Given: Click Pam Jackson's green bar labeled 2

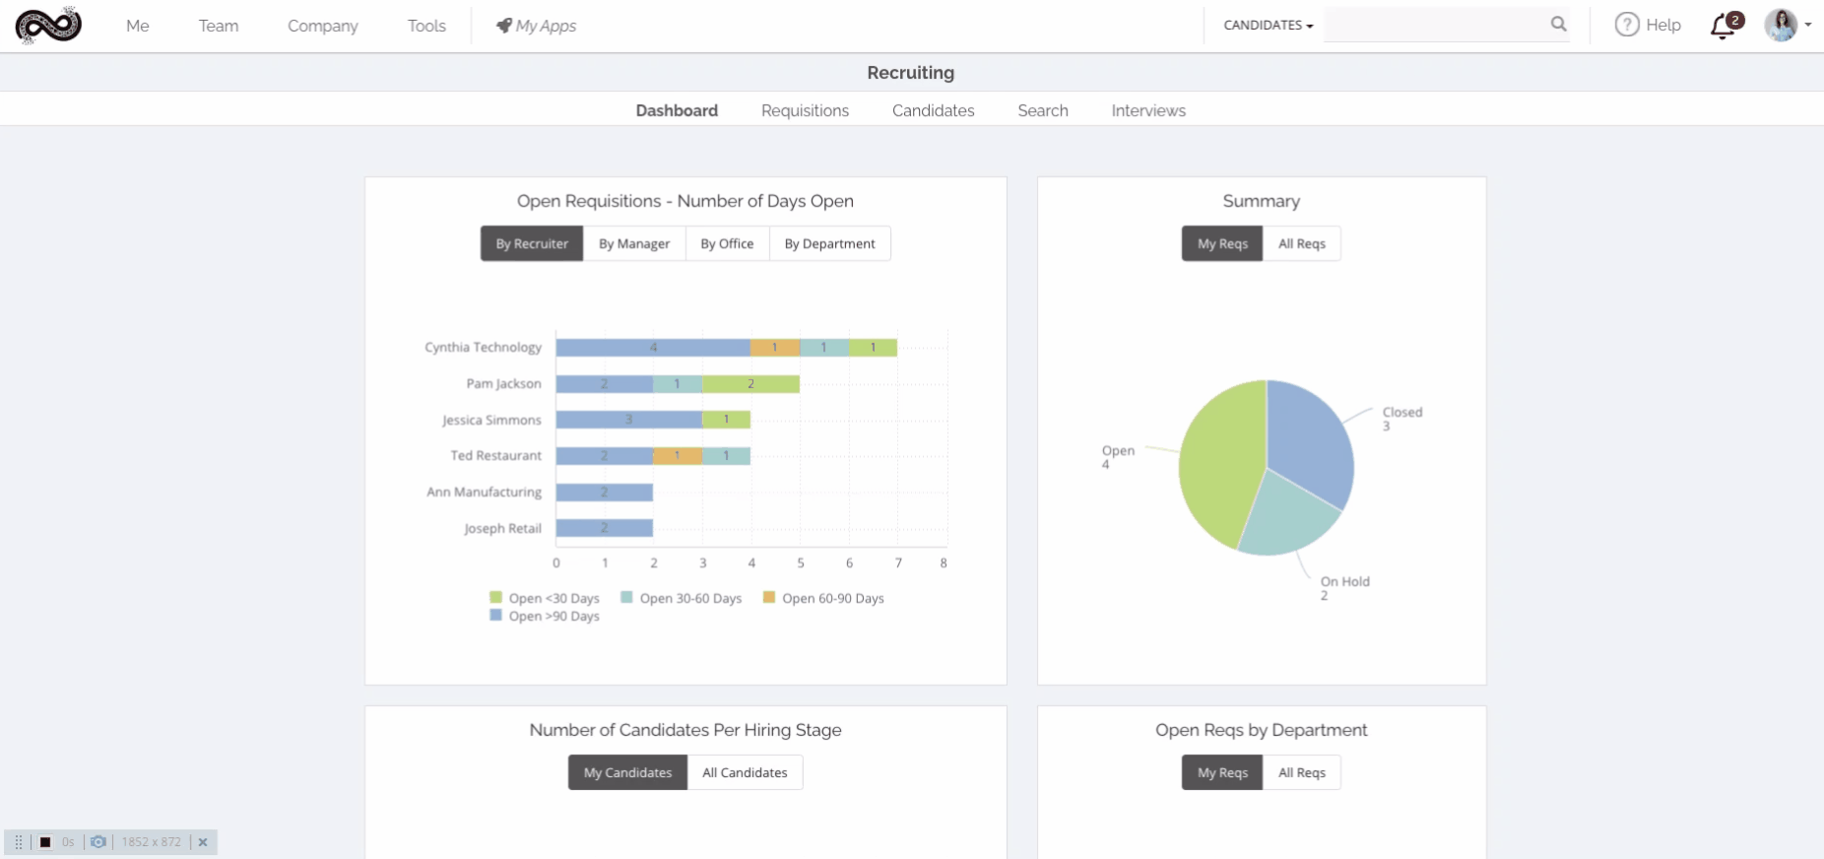Looking at the screenshot, I should [x=750, y=384].
